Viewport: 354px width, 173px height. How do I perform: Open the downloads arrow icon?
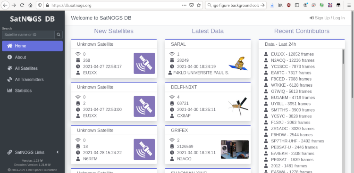pos(272,5)
